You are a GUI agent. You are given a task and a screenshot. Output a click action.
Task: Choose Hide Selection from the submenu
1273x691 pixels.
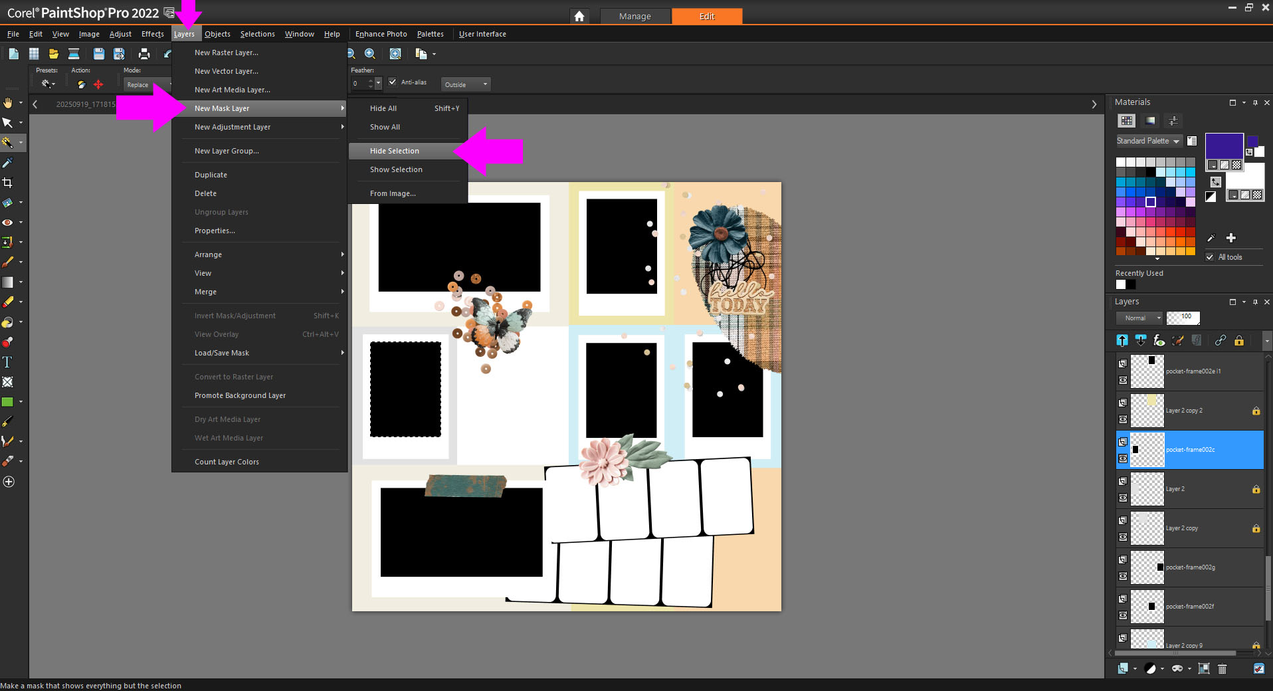coord(395,151)
